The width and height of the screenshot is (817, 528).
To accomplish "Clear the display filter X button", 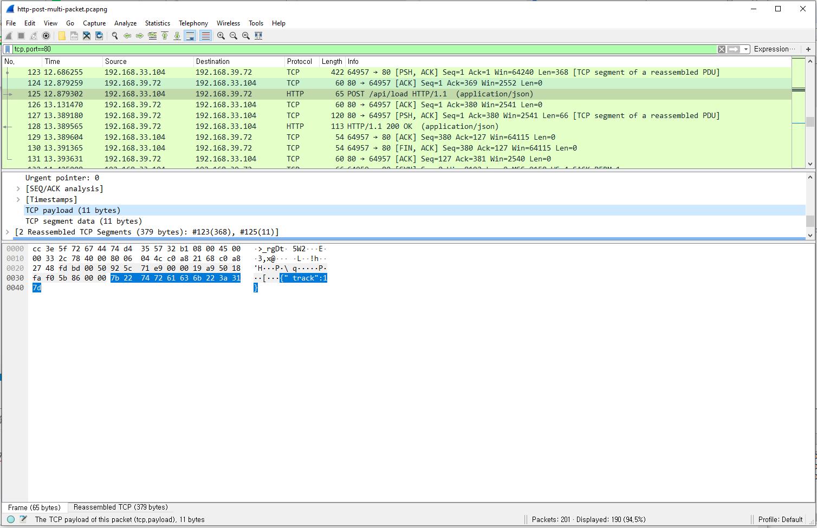I will click(722, 49).
